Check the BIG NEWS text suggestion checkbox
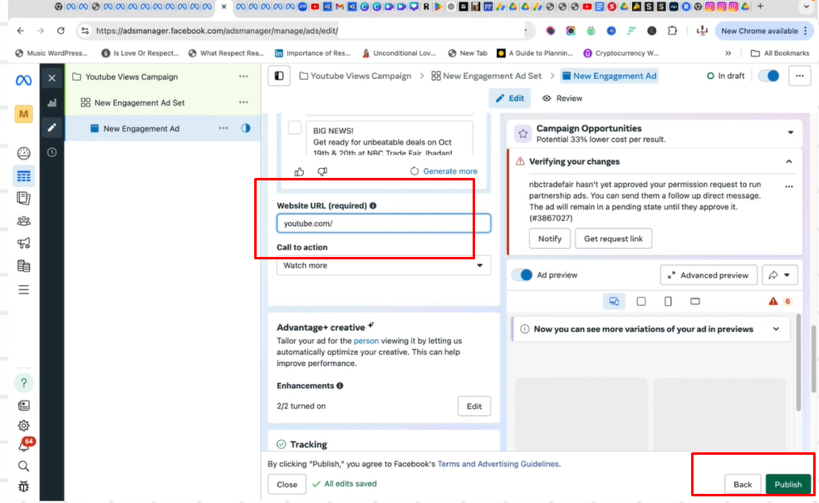 [295, 127]
